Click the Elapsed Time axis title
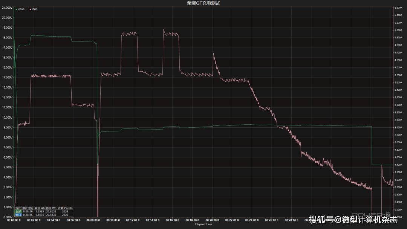This screenshot has width=407, height=229. pyautogui.click(x=203, y=224)
